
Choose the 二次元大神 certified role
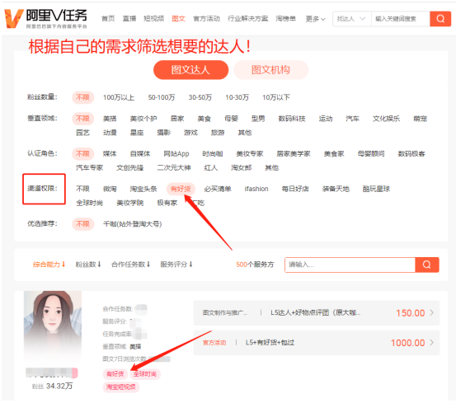(174, 167)
